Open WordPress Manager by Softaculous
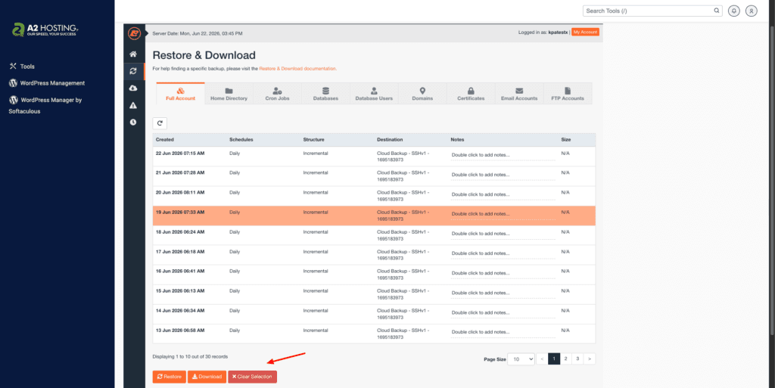Image resolution: width=775 pixels, height=388 pixels. [45, 105]
